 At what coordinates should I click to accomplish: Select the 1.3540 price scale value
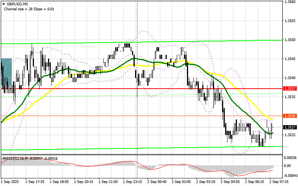click(290, 78)
